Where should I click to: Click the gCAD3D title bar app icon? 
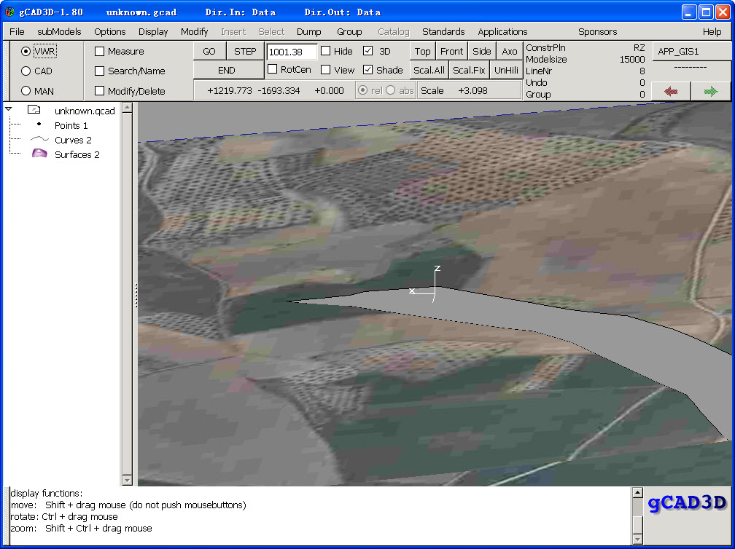tap(9, 12)
